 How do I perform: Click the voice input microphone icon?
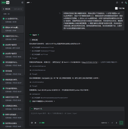[x=116, y=123]
